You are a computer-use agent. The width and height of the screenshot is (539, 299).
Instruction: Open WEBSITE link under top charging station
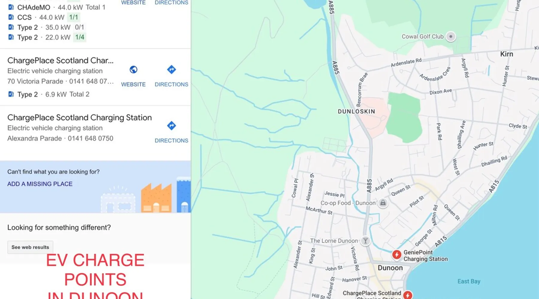(x=133, y=3)
